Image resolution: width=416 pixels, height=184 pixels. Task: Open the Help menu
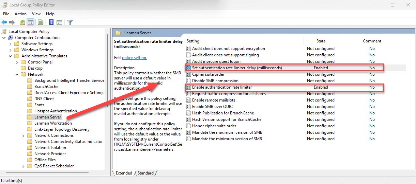click(50, 14)
